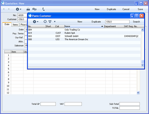Viewport: 149px width, 114px height.
Task: Click the phone icon in Quotation toolbar
Action: coord(44,9)
